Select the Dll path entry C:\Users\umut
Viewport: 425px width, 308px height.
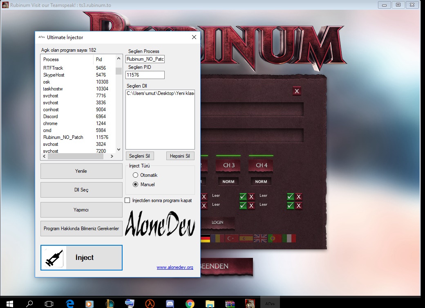[160, 93]
